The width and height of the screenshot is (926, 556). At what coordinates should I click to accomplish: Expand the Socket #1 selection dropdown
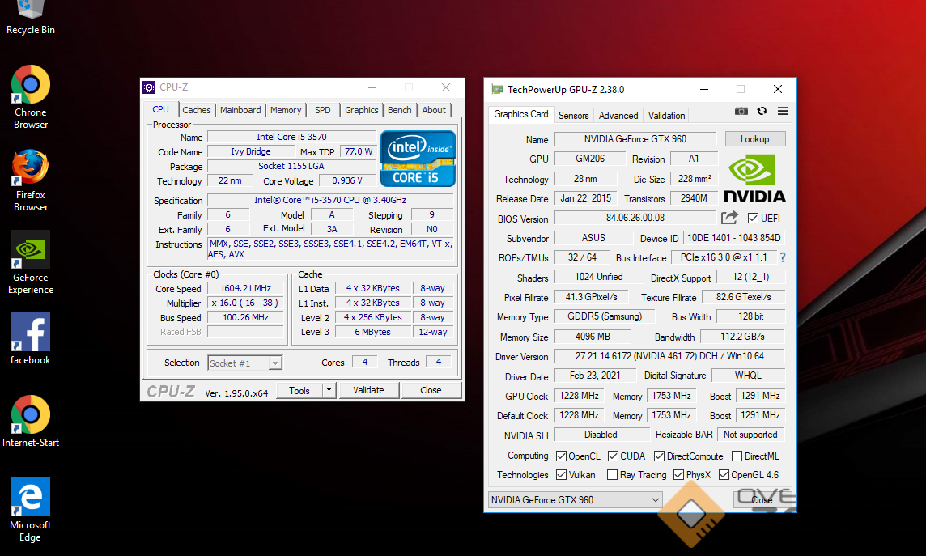click(x=275, y=363)
